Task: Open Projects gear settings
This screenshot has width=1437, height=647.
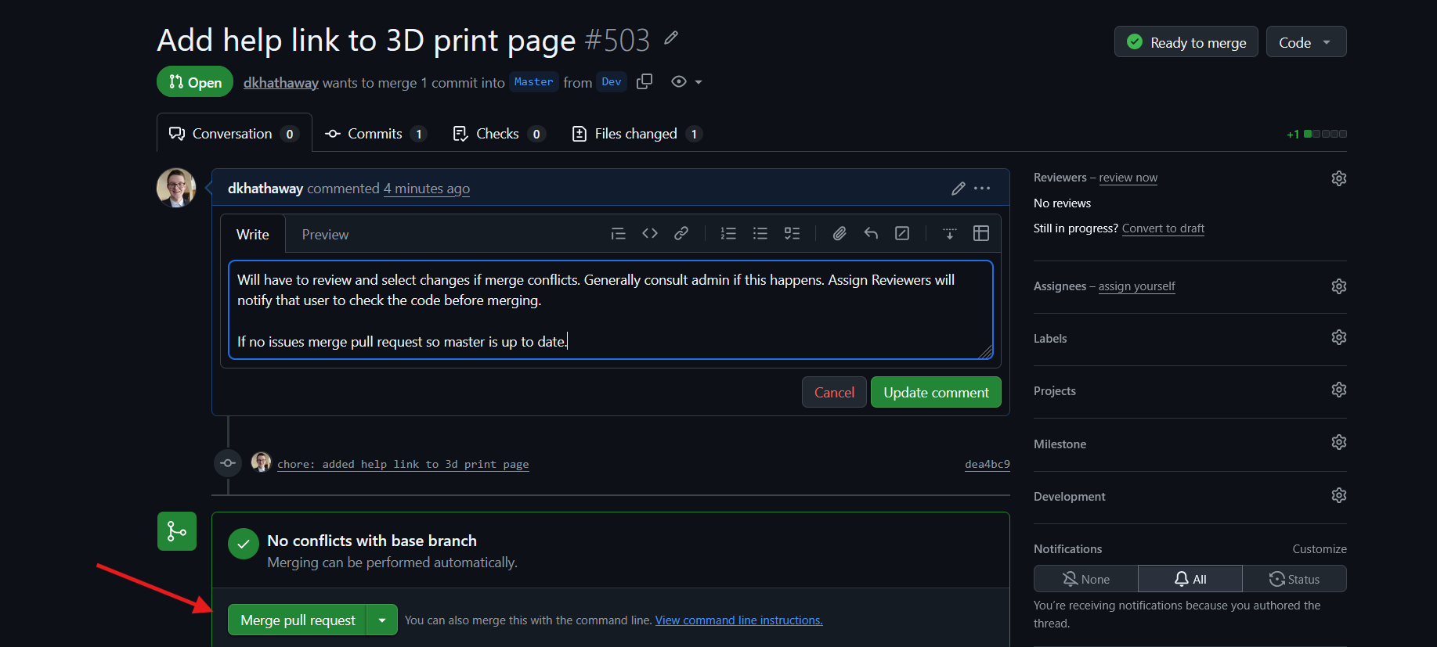Action: click(1339, 390)
